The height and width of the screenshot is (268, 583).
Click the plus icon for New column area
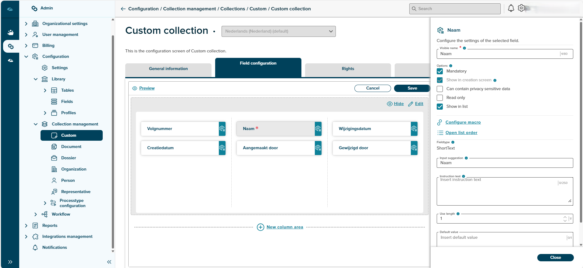(x=261, y=227)
